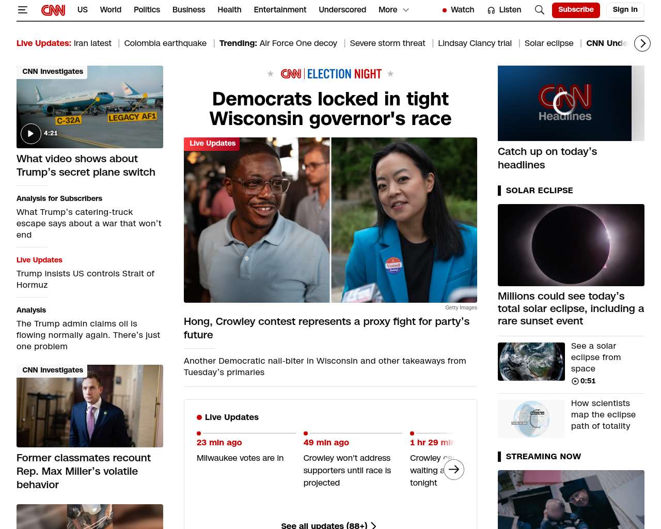
Task: Open Lindsay Clancy trial link
Action: (x=475, y=43)
